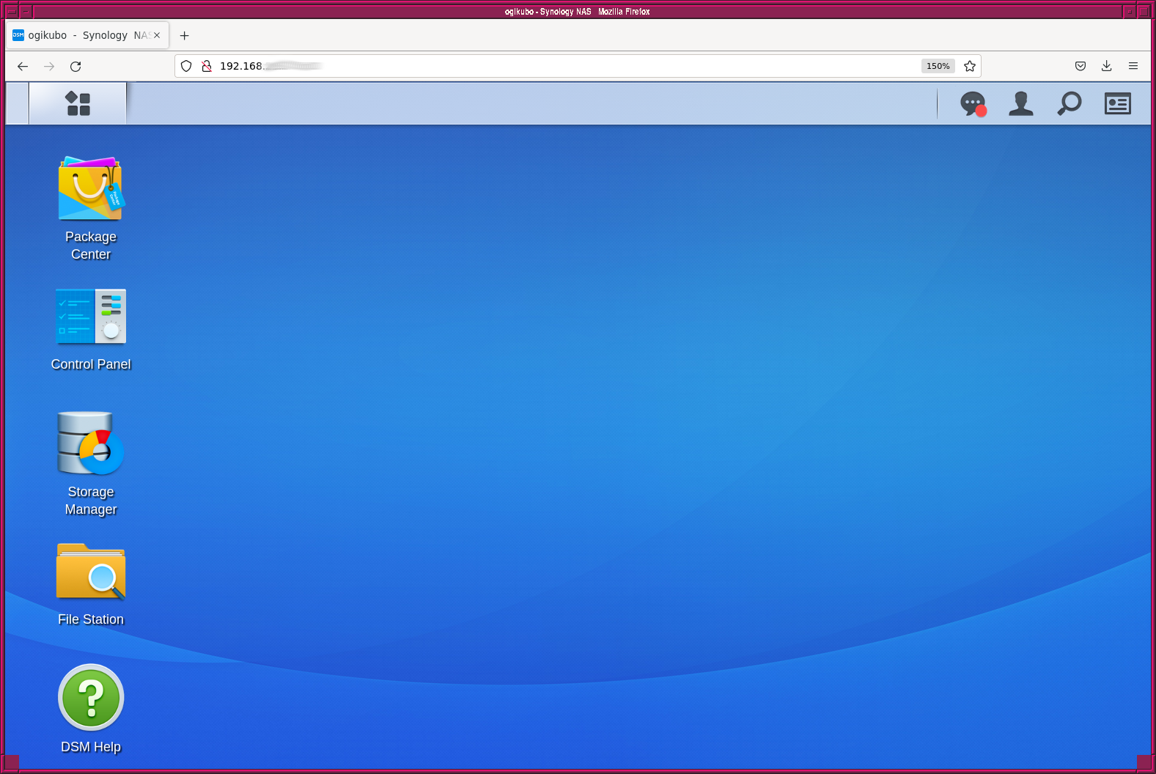Launch the Control Panel icon
This screenshot has width=1156, height=774.
coord(91,317)
